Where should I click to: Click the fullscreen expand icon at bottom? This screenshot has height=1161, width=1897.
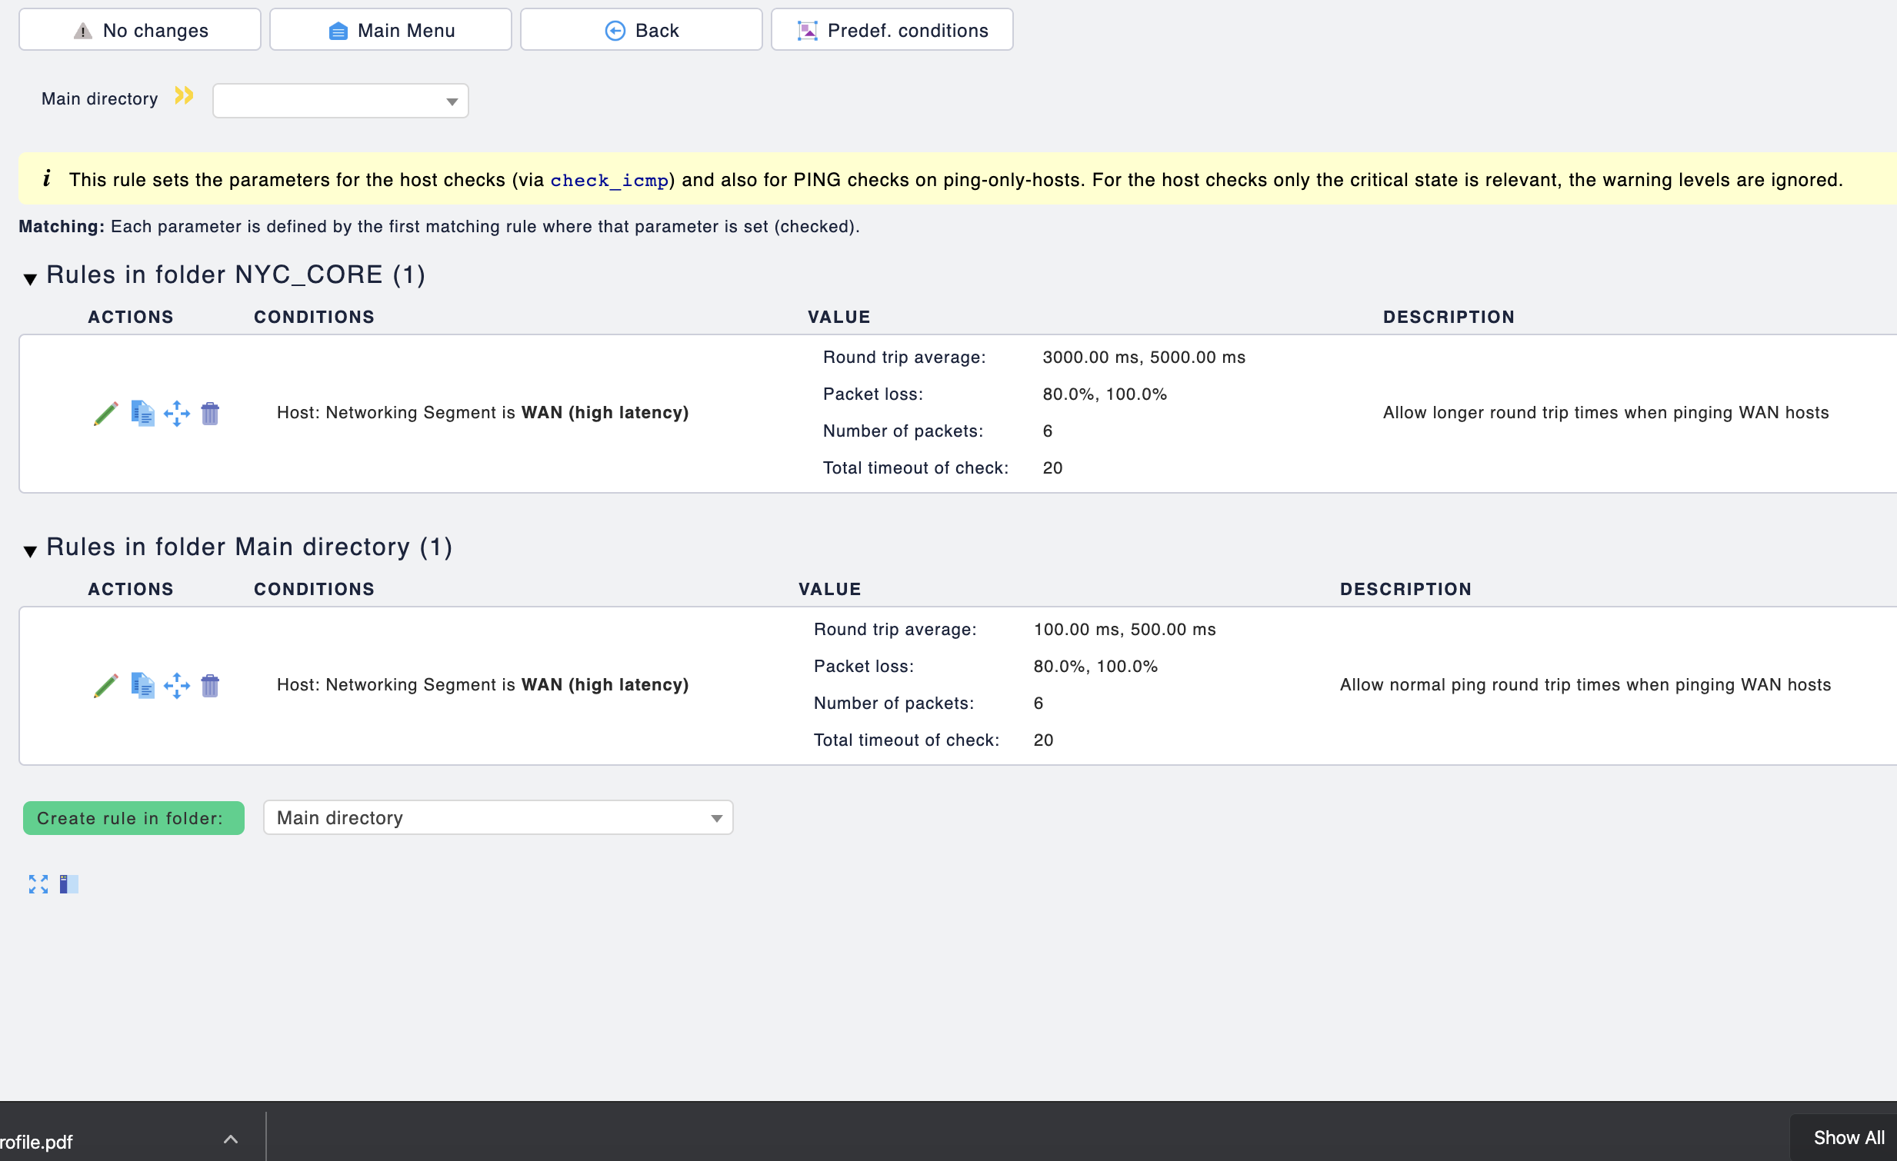tap(38, 884)
